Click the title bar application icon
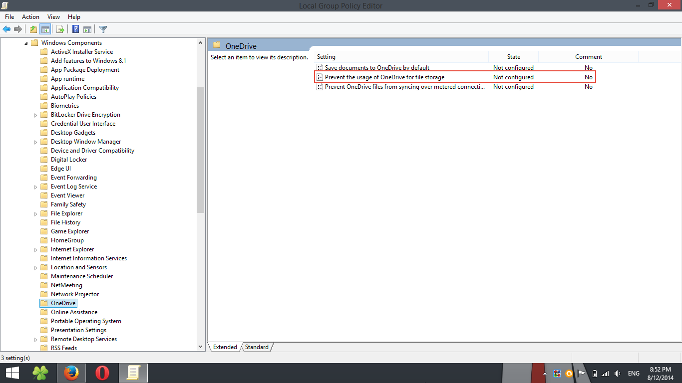Image resolution: width=682 pixels, height=383 pixels. (4, 5)
